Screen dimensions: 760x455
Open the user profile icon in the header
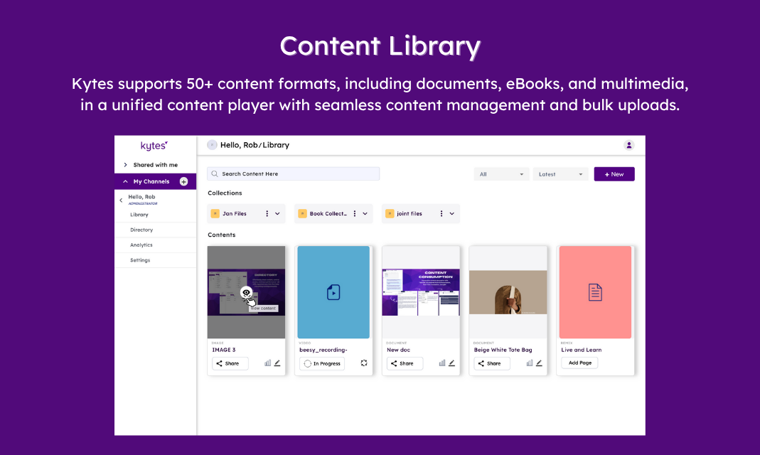click(x=628, y=145)
